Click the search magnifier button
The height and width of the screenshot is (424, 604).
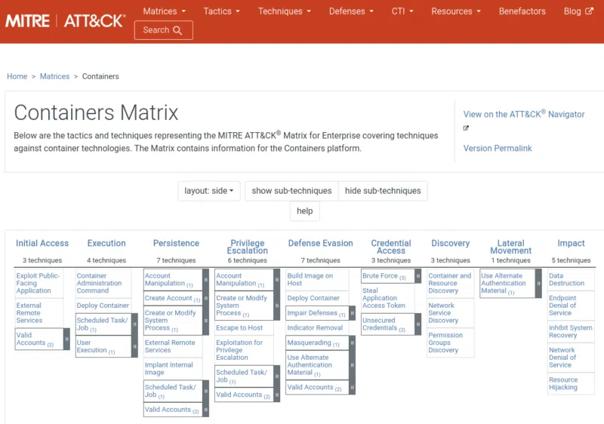[x=163, y=30]
